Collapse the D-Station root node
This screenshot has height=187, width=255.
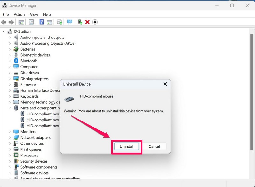(x=4, y=31)
